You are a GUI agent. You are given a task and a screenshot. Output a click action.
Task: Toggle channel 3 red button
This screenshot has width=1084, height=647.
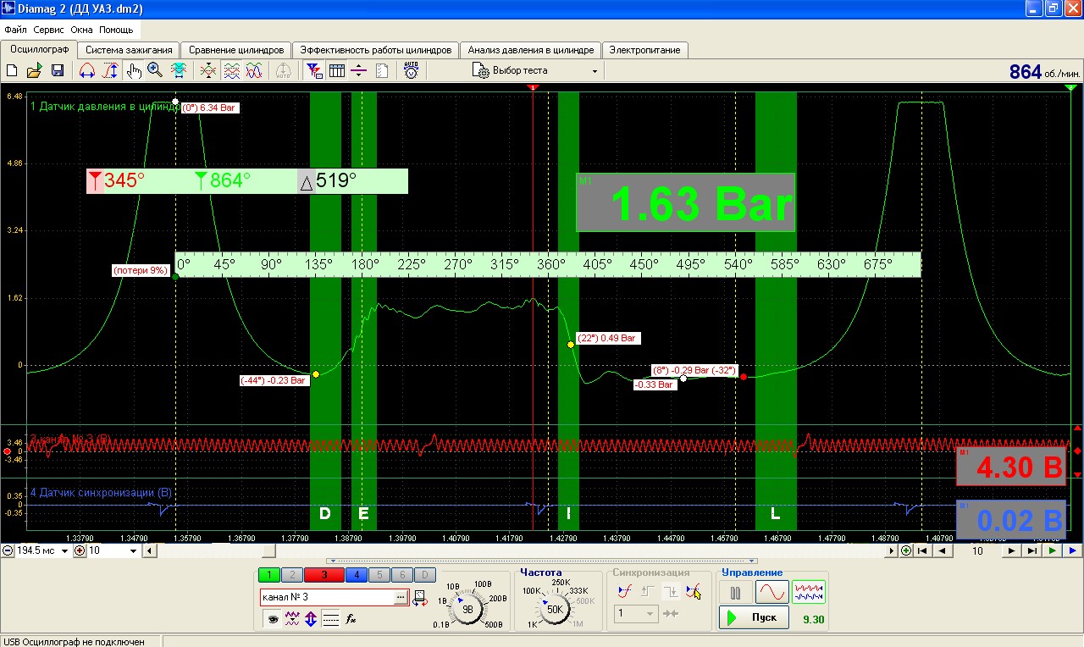(324, 575)
